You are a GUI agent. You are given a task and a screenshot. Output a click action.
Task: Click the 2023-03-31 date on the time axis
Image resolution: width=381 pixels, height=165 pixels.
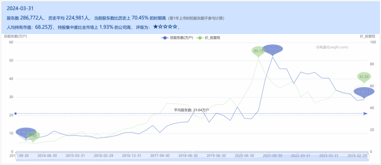329,155
